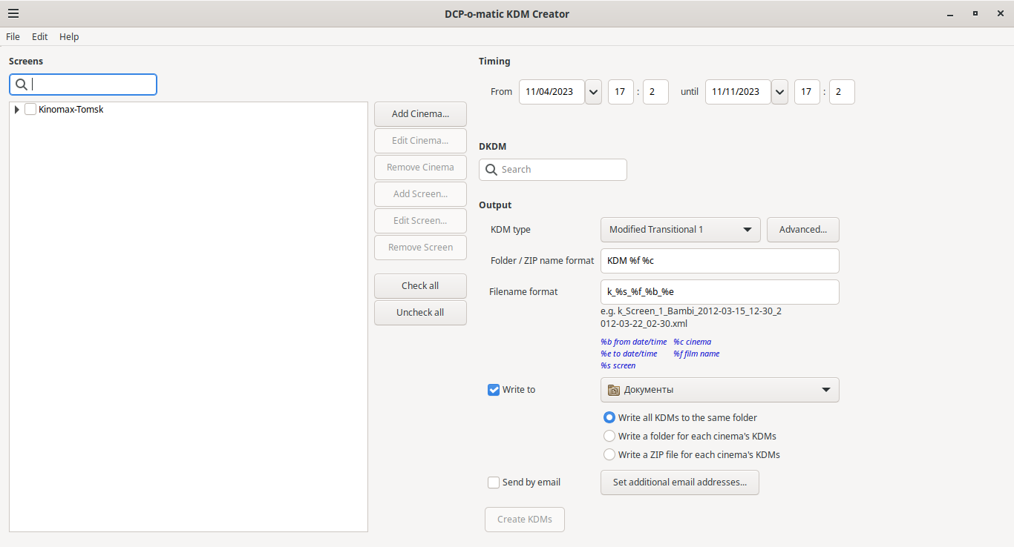This screenshot has width=1014, height=547.
Task: Select Write a ZIP file for each cinema's KDMs
Action: (609, 455)
